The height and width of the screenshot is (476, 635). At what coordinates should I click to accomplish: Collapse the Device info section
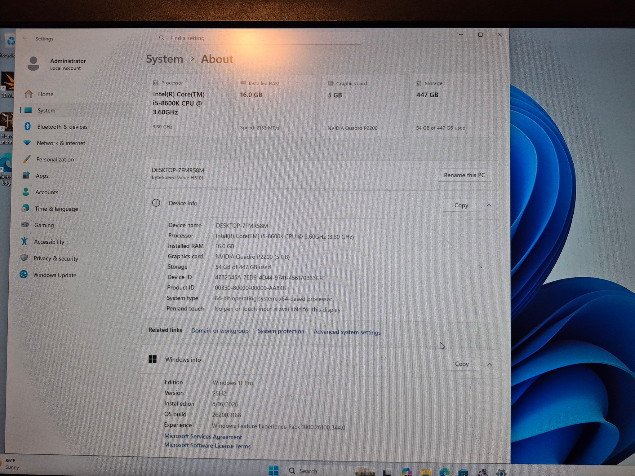pyautogui.click(x=489, y=205)
